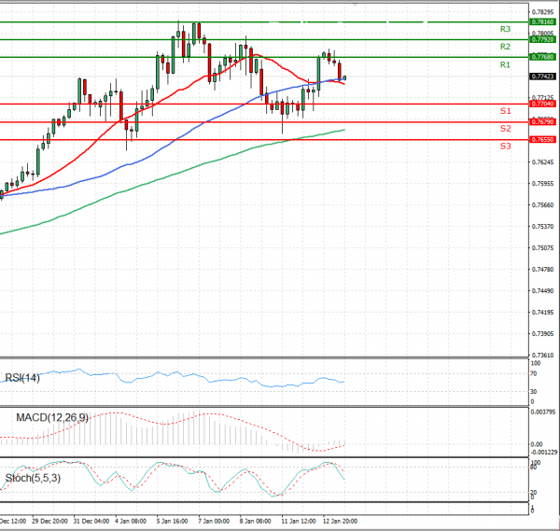Click the R2 resistance label
The image size is (560, 531).
[x=505, y=47]
